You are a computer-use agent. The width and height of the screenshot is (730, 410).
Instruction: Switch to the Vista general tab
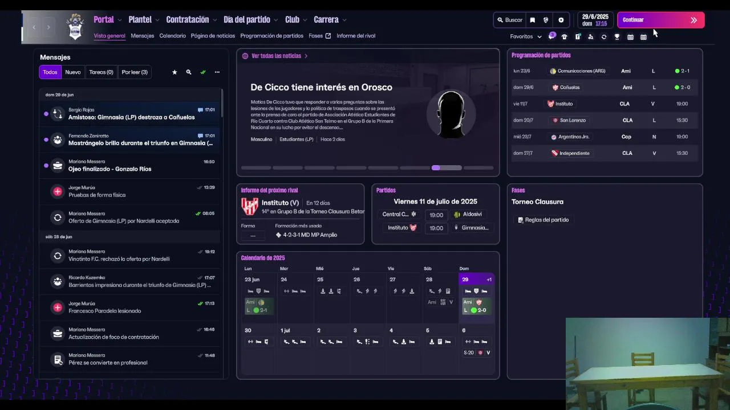[x=109, y=36]
